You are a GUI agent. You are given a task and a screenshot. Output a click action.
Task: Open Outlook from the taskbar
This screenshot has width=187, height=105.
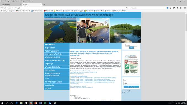[x=50, y=103]
